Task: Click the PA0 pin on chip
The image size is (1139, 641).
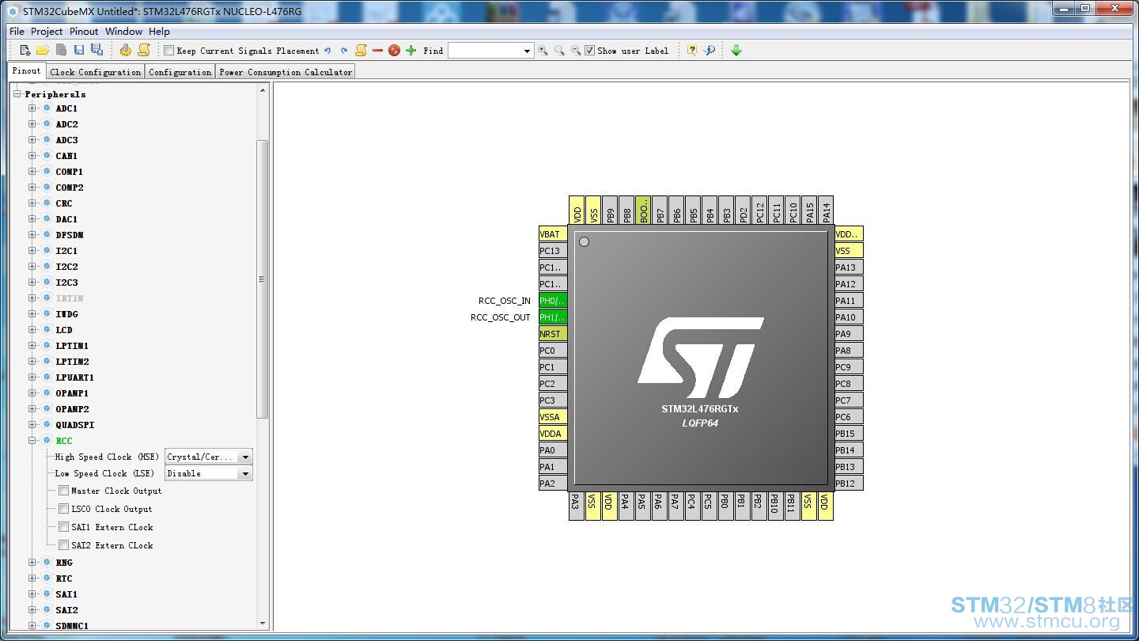Action: 553,450
